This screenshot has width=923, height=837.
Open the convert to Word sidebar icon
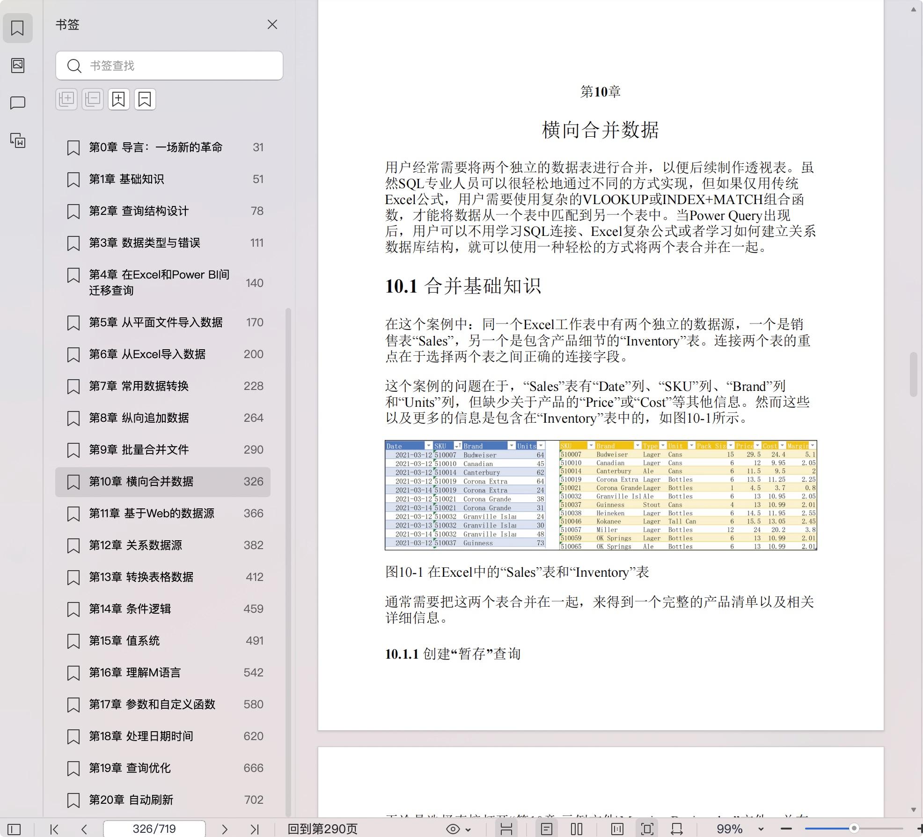[x=18, y=140]
